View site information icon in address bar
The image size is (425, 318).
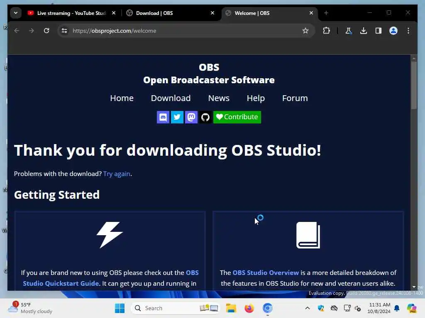click(64, 31)
